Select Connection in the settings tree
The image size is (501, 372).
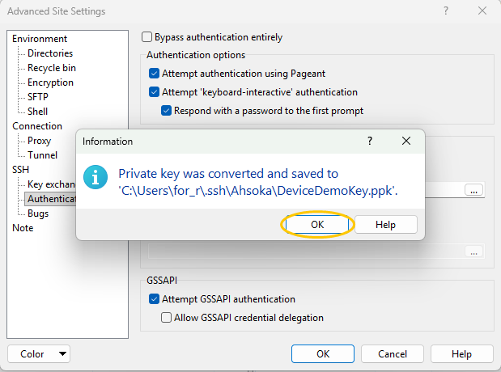pyautogui.click(x=37, y=126)
